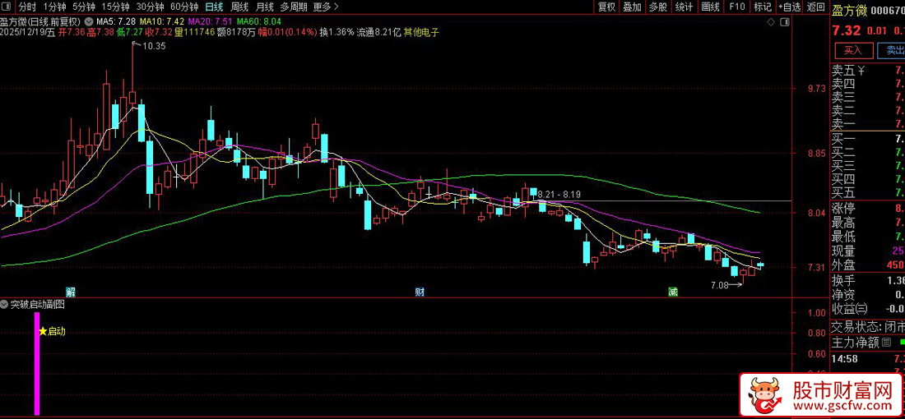
Task: Click the magenta signal bar in sub-chart
Action: pyautogui.click(x=37, y=363)
